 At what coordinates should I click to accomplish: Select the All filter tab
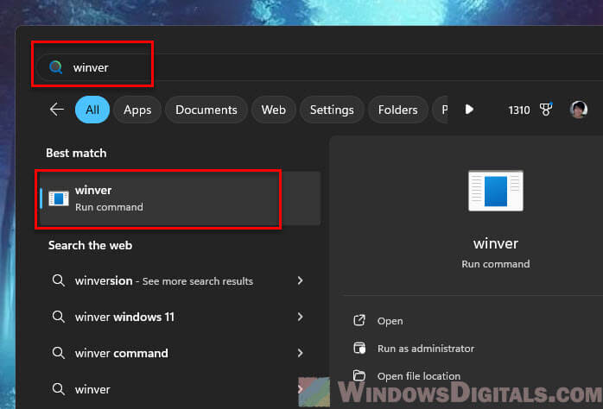(92, 110)
